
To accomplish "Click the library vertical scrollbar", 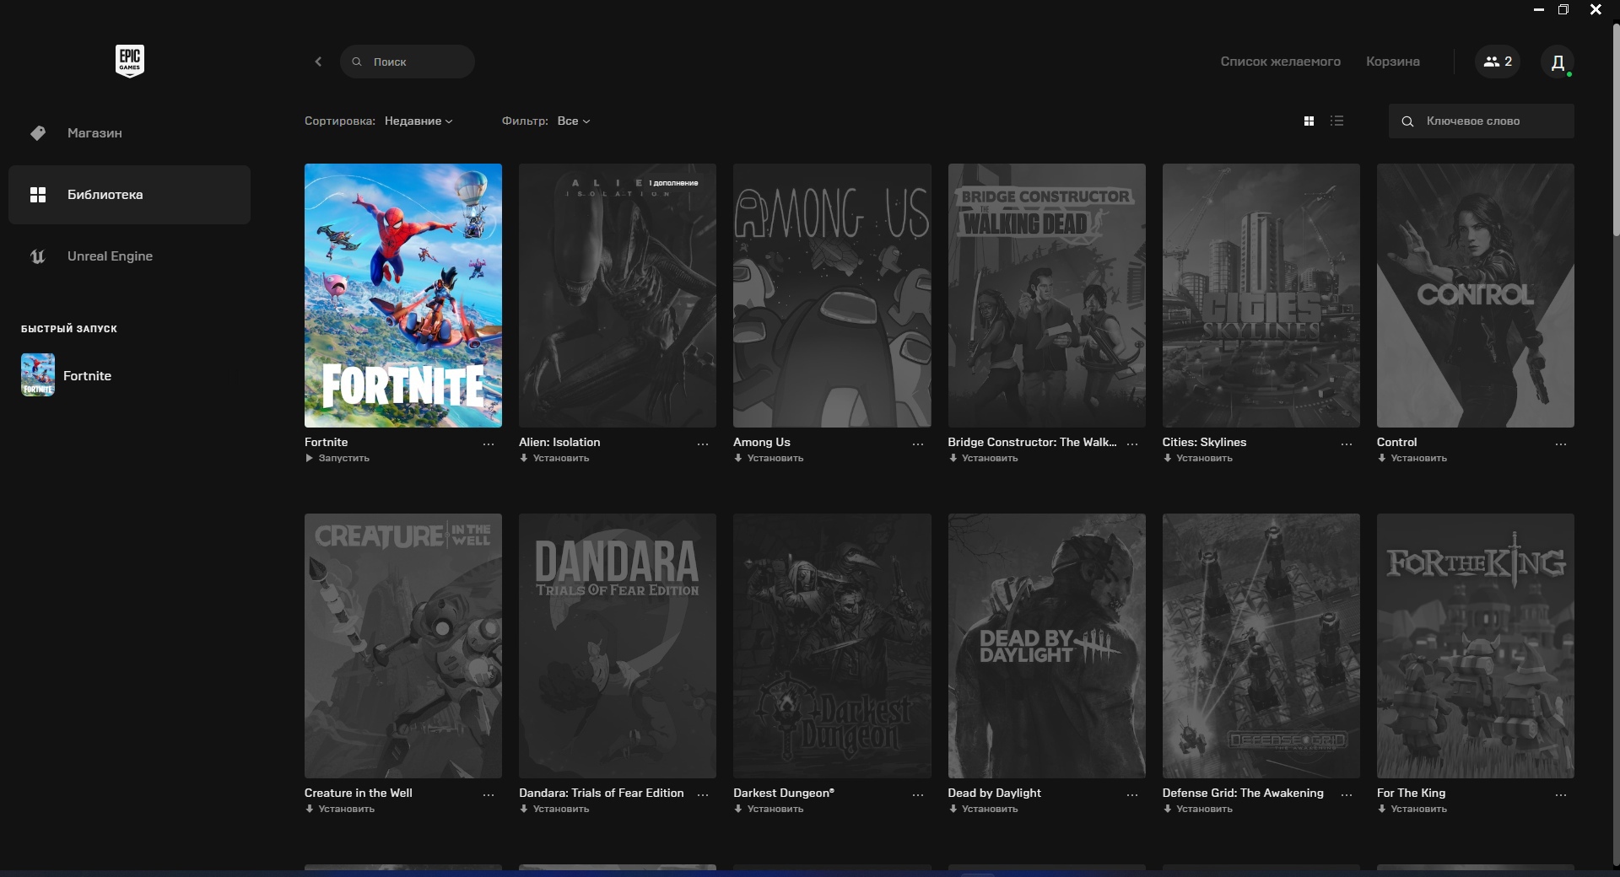I will pos(1616,131).
